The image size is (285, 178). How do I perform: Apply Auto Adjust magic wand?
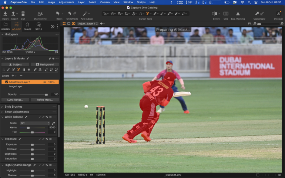(85, 14)
